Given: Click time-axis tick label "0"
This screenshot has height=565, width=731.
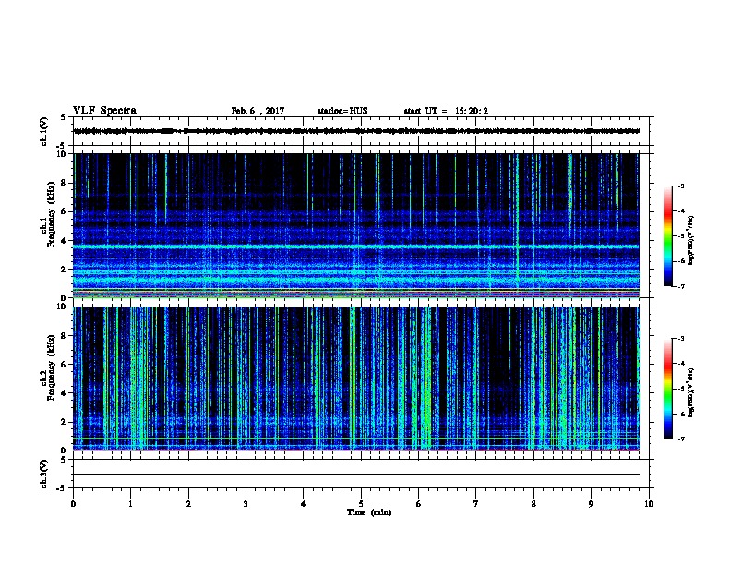Looking at the screenshot, I should (x=73, y=504).
